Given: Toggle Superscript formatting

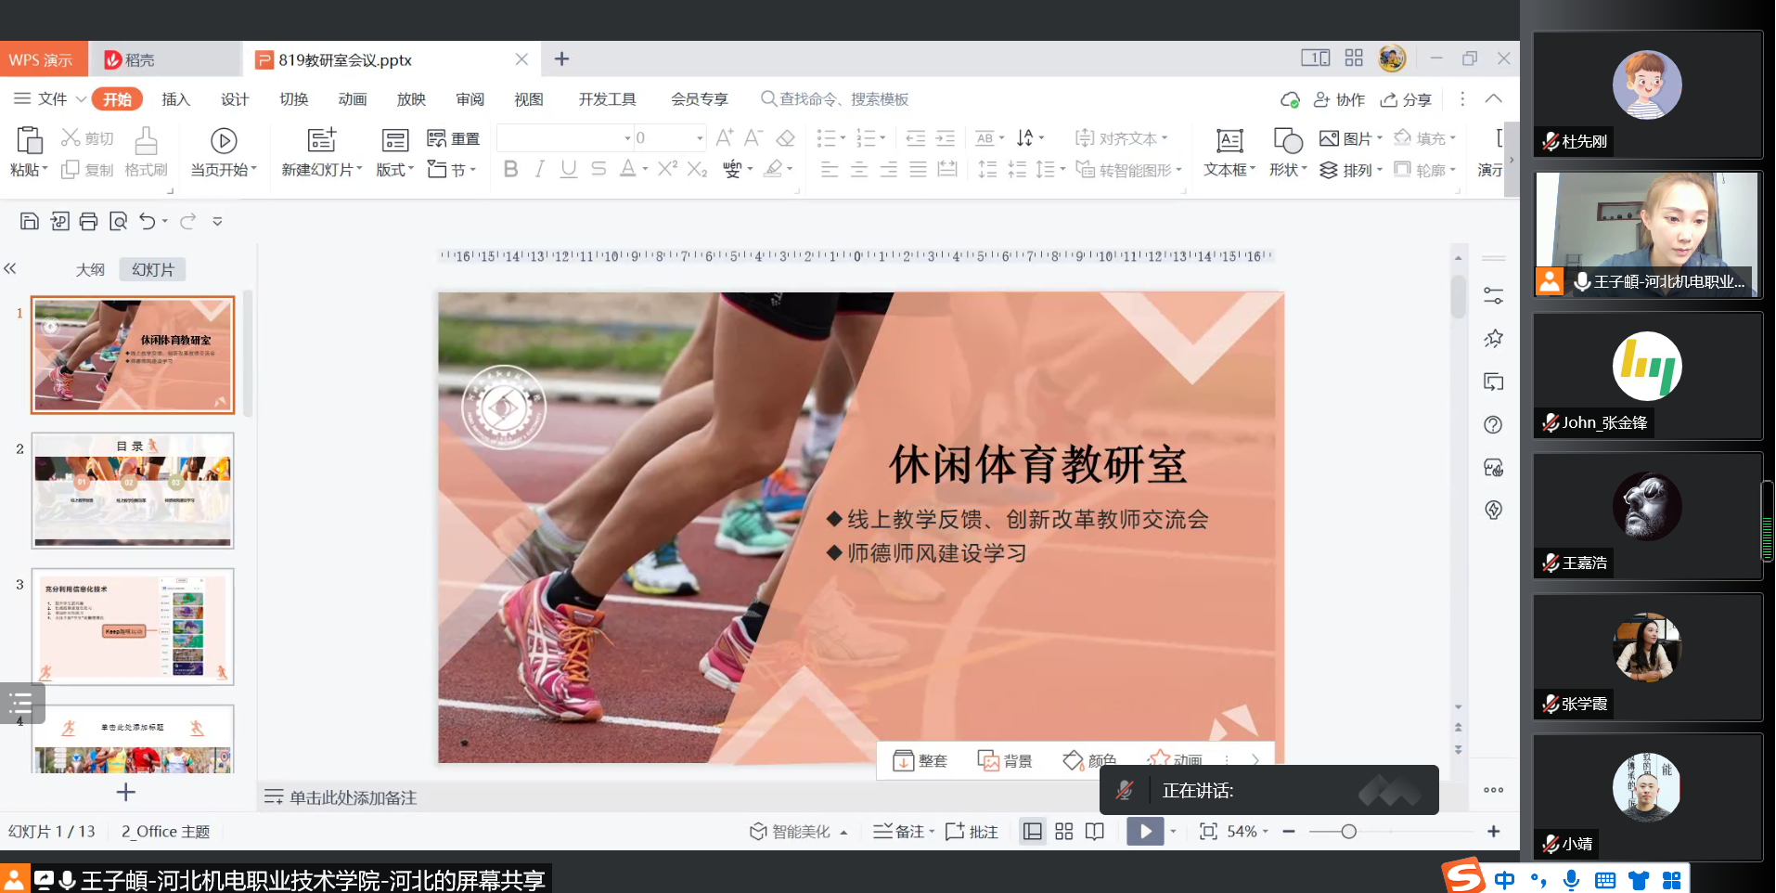Looking at the screenshot, I should coord(668,169).
